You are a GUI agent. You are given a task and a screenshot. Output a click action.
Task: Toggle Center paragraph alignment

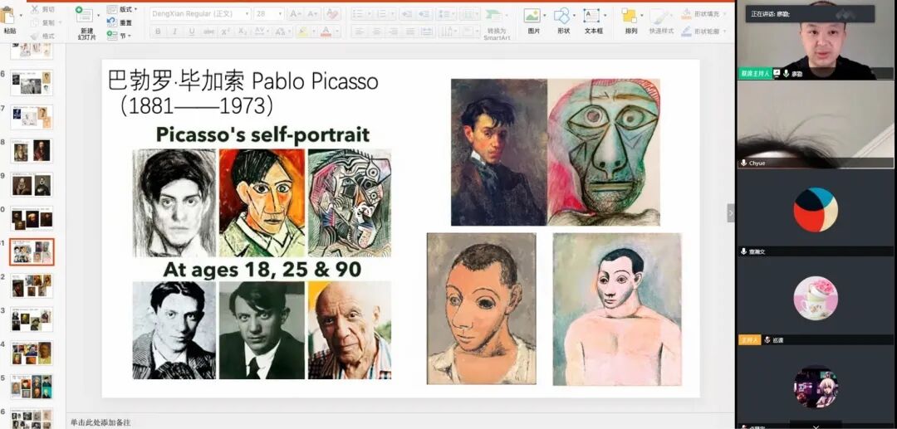pyautogui.click(x=376, y=32)
